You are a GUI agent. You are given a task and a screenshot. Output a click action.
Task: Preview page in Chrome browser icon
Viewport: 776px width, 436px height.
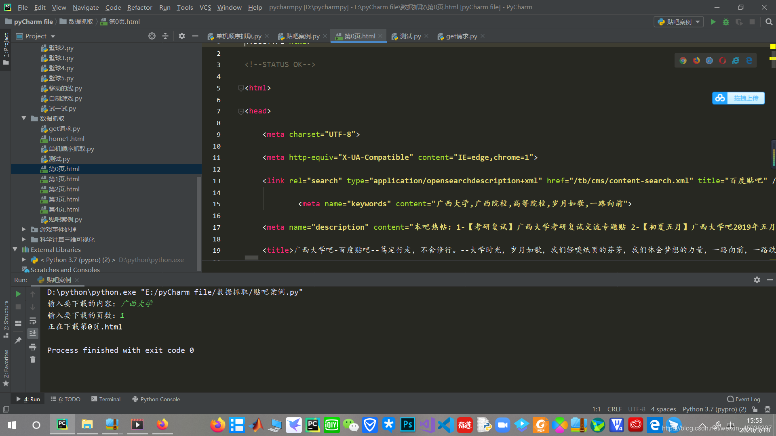click(683, 61)
